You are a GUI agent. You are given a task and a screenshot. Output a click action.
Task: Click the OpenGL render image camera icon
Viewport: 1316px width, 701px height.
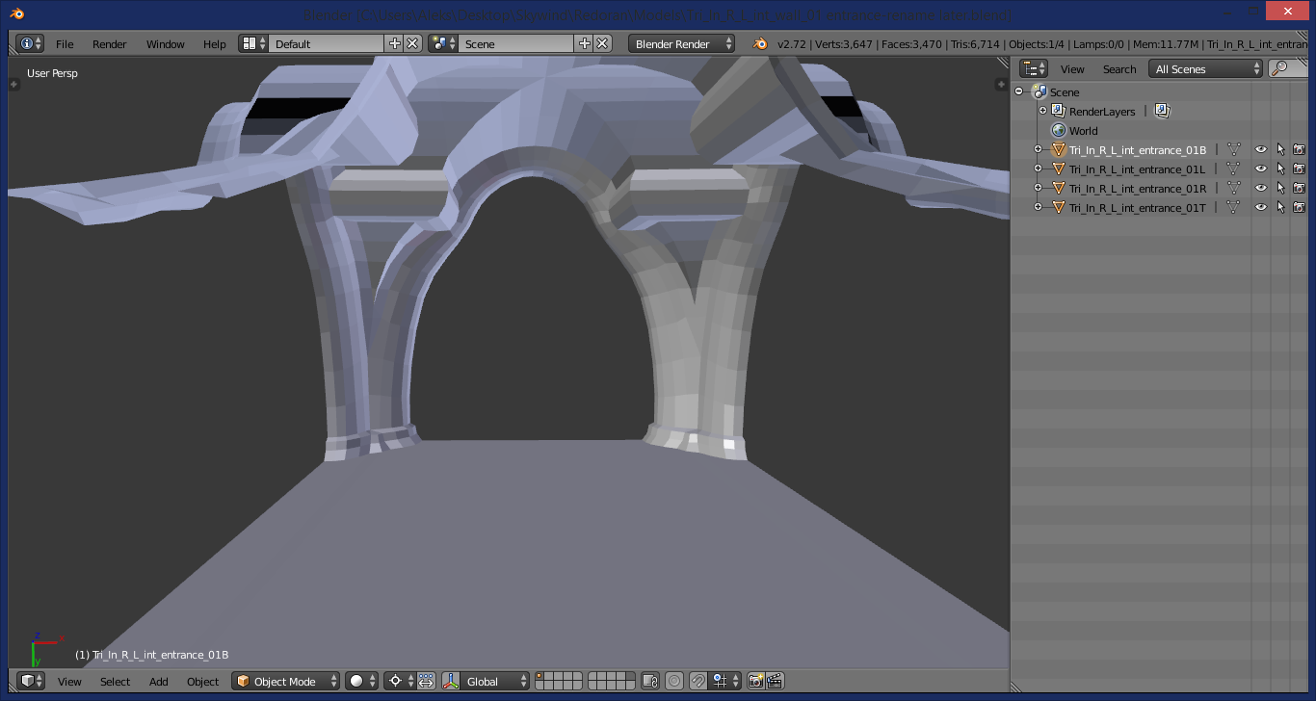(755, 681)
